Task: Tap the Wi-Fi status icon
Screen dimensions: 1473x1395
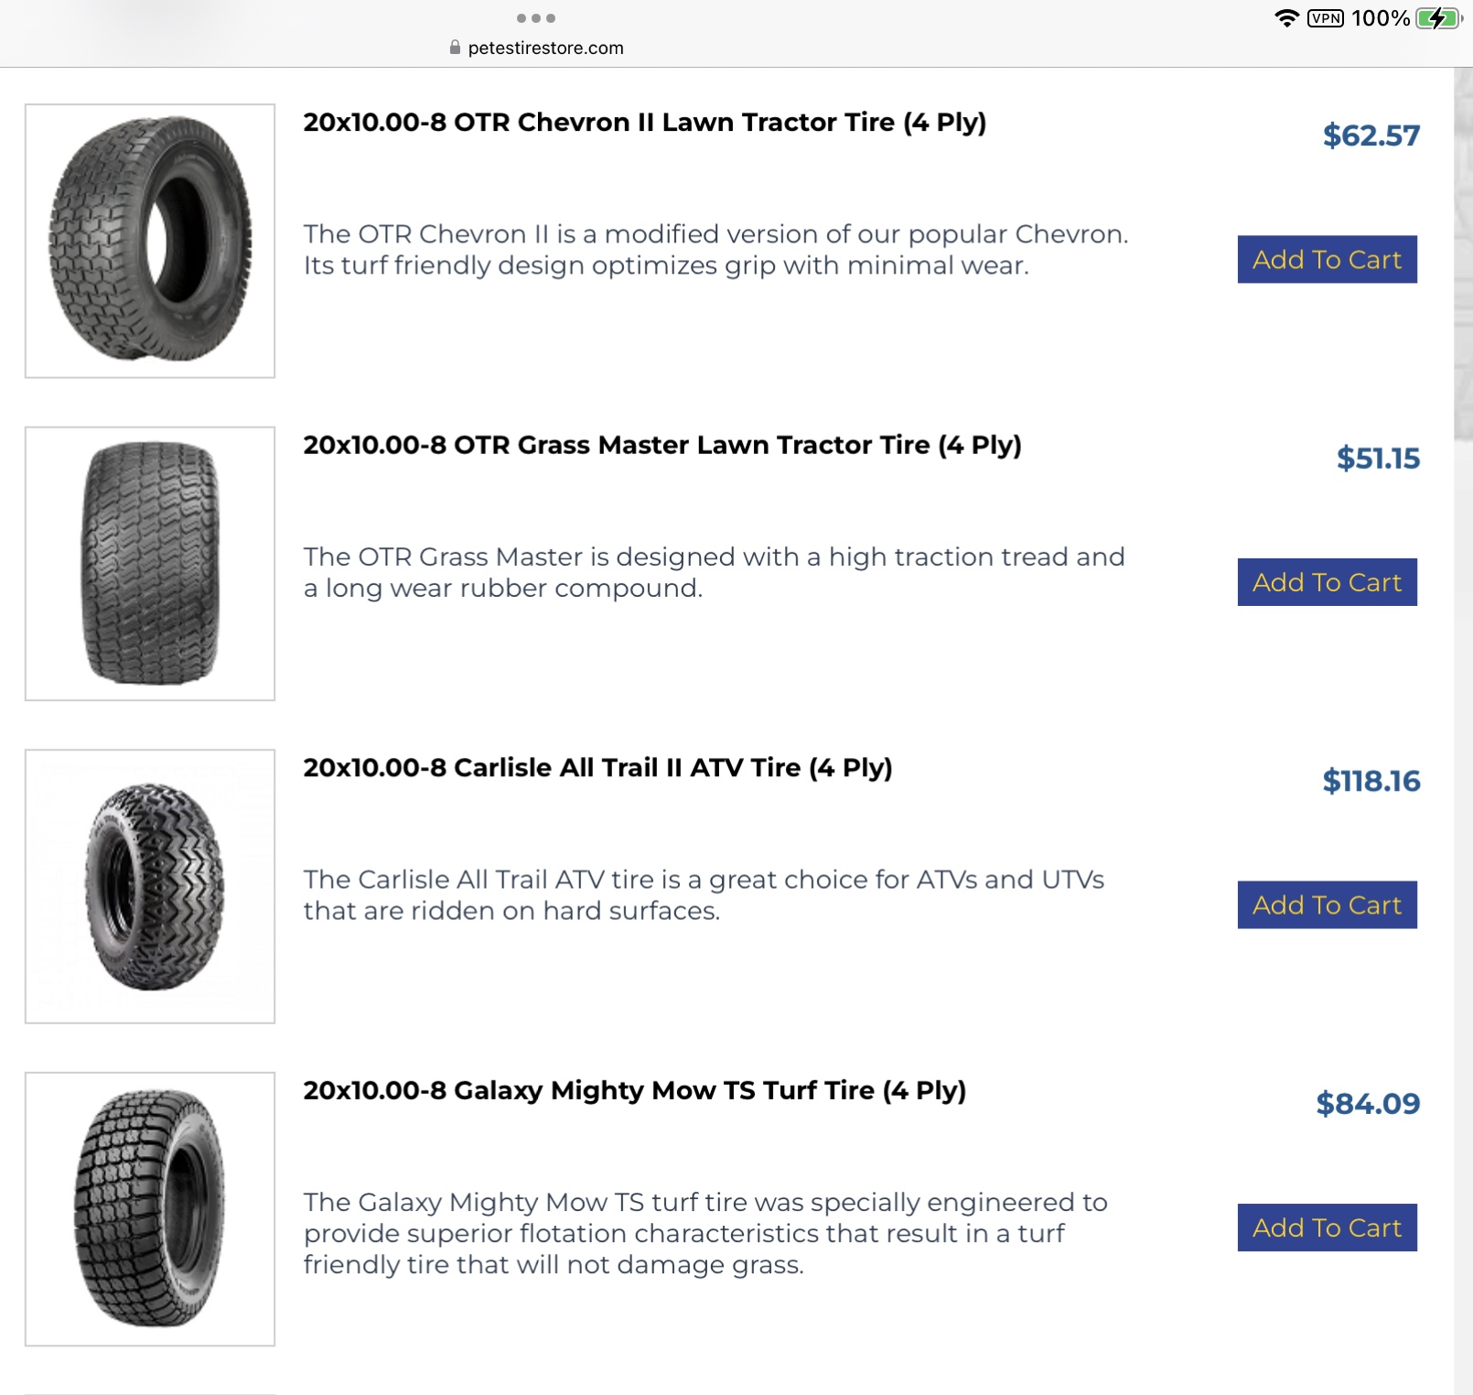Action: 1286,18
